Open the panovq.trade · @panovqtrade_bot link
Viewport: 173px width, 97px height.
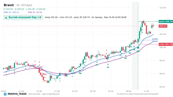[x=44, y=94]
